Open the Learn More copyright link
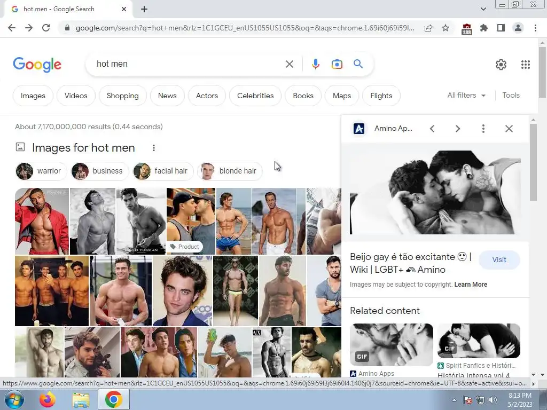This screenshot has height=410, width=547. click(x=471, y=285)
